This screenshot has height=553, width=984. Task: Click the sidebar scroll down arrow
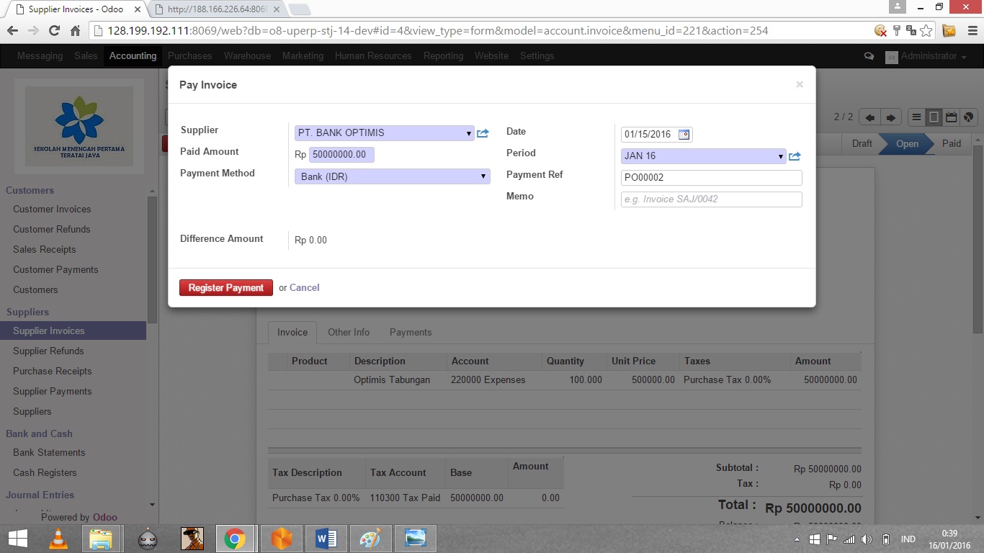click(152, 505)
